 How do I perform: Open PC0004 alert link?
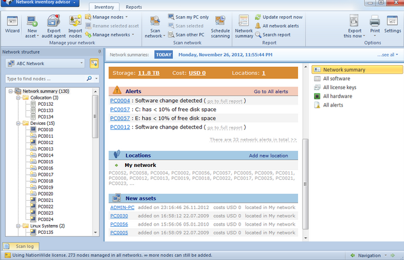[x=120, y=101]
